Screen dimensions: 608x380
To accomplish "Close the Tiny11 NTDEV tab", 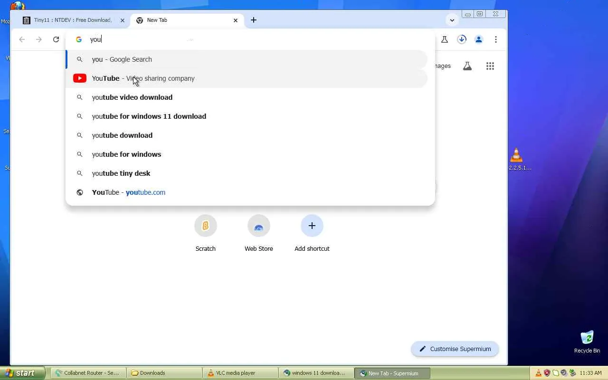I will point(122,20).
